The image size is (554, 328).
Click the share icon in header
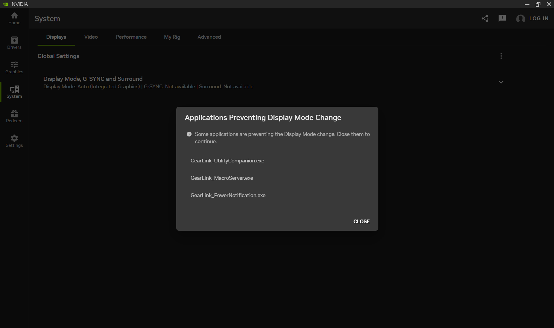pyautogui.click(x=485, y=18)
